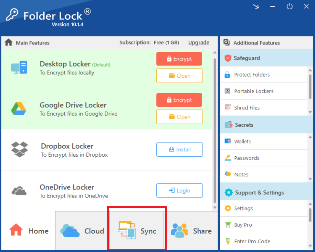Image resolution: width=315 pixels, height=252 pixels.
Task: Click the compact mode arrow icon
Action: coord(256,7)
